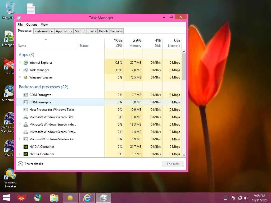Select the Internet Explorer process icon
The image size is (271, 203).
(26, 63)
